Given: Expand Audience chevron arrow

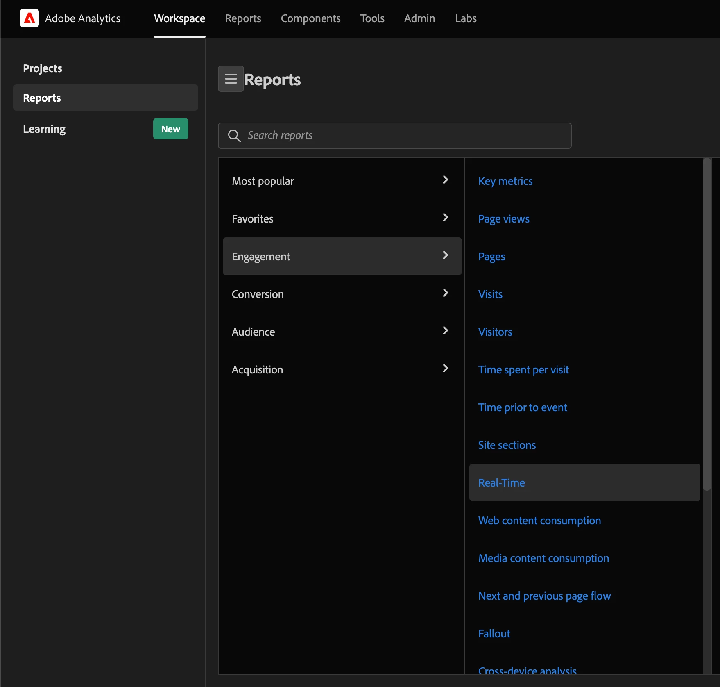Looking at the screenshot, I should 446,331.
